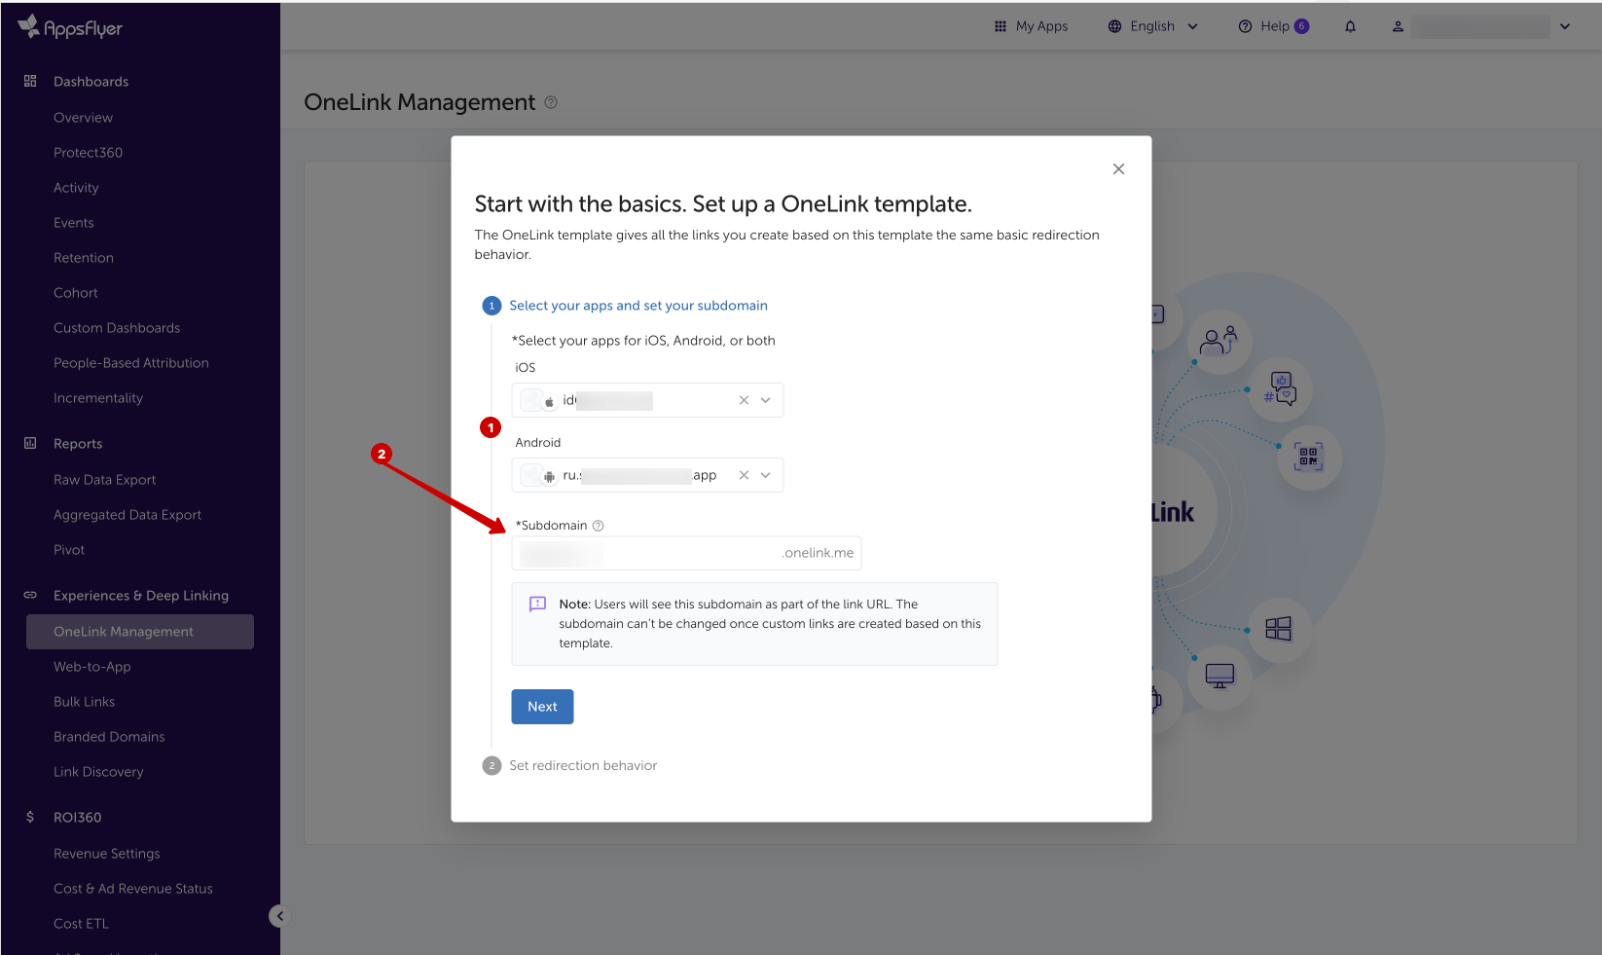The height and width of the screenshot is (955, 1602).
Task: Click the people icon in illustration
Action: [x=1219, y=340]
